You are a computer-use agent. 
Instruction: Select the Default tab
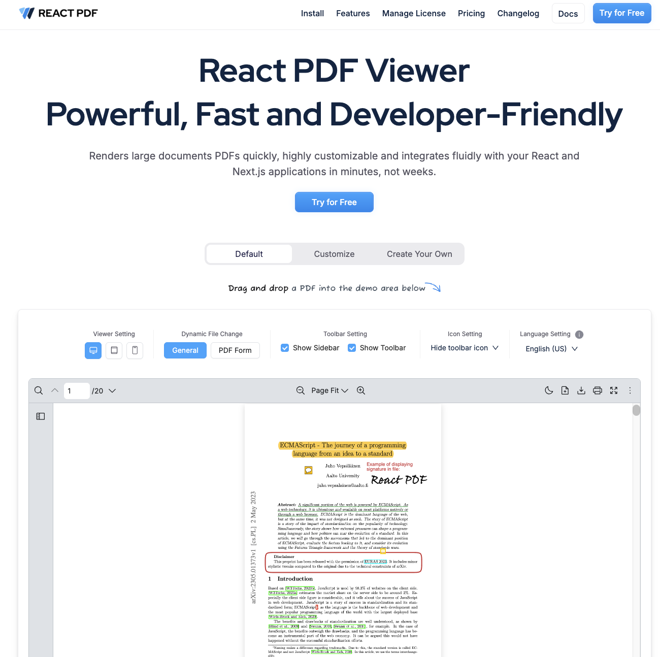249,254
